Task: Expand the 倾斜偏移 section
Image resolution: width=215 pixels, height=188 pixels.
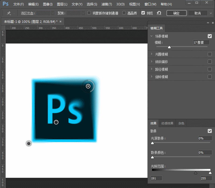Action: (x=152, y=62)
